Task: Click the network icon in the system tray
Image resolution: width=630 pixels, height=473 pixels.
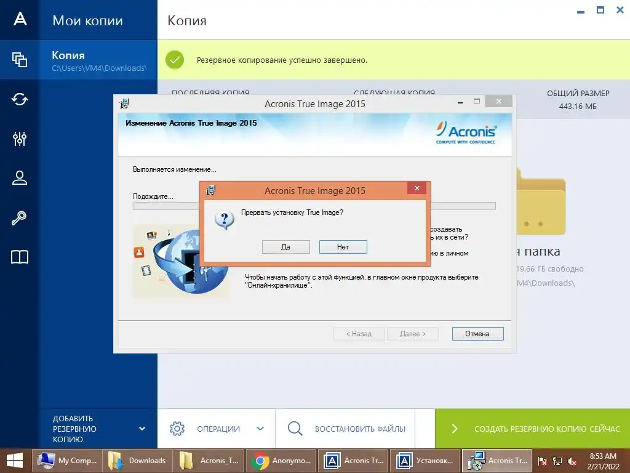Action: (557, 461)
